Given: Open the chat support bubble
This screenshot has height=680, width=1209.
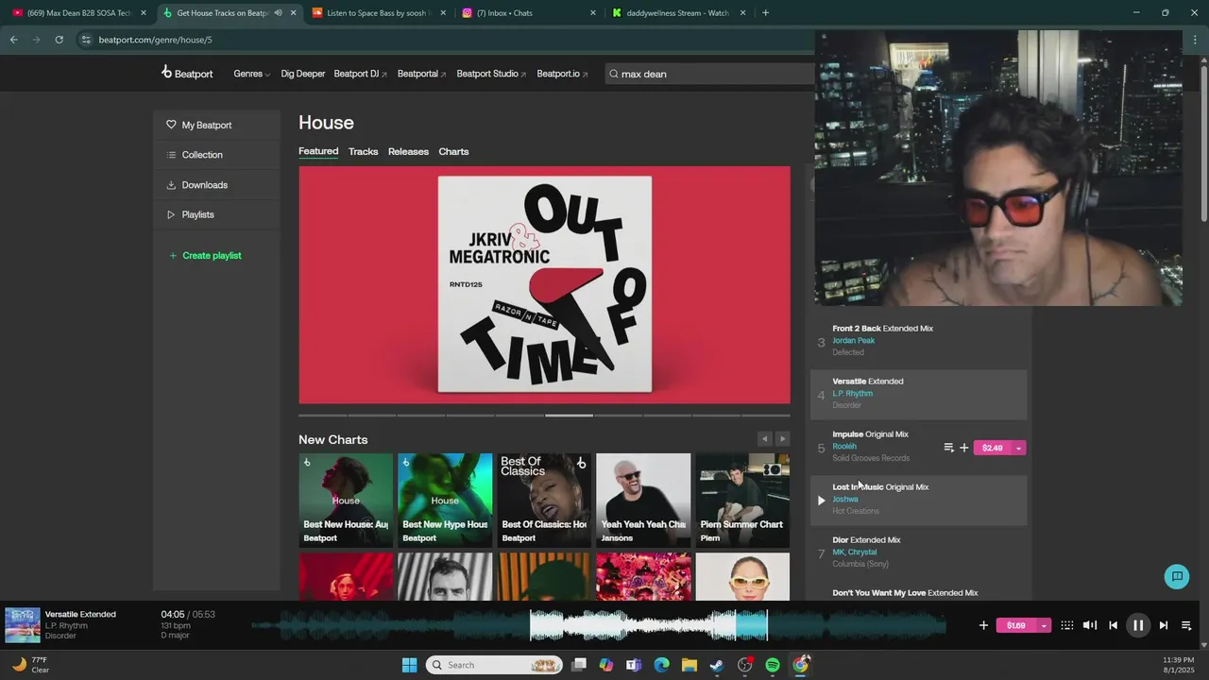Looking at the screenshot, I should [x=1177, y=576].
